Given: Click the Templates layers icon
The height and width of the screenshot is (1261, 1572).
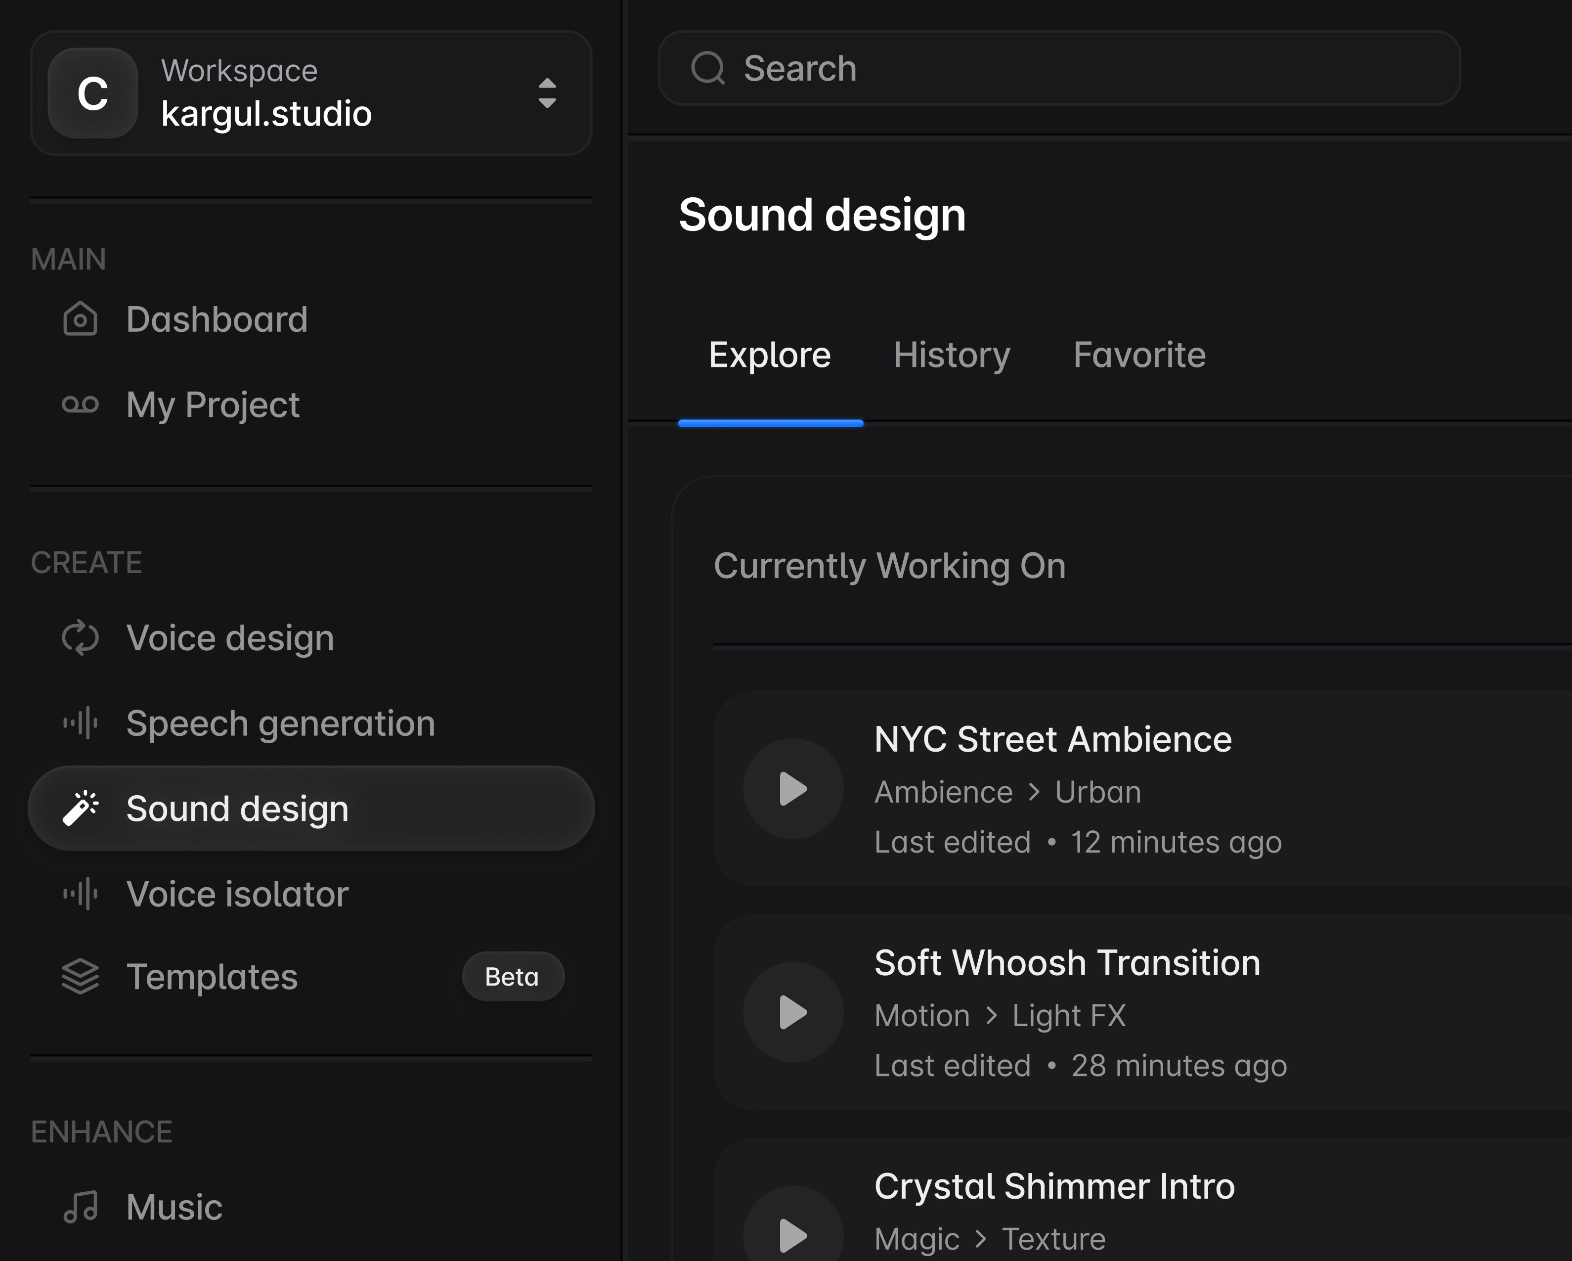Looking at the screenshot, I should click(80, 977).
